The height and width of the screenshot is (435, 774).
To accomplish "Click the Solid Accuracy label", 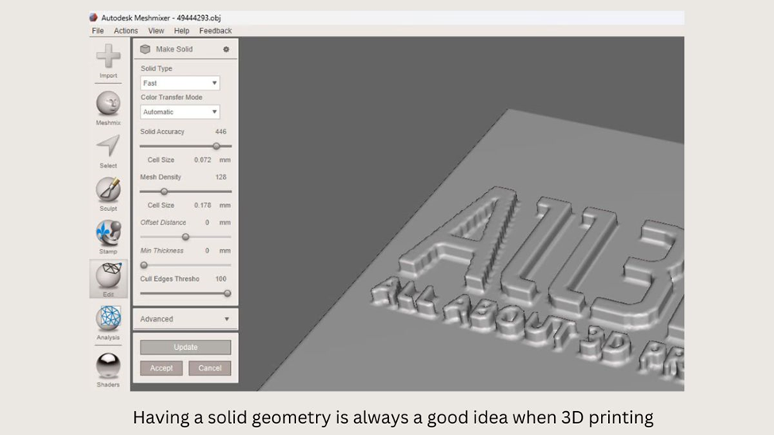I will (162, 132).
